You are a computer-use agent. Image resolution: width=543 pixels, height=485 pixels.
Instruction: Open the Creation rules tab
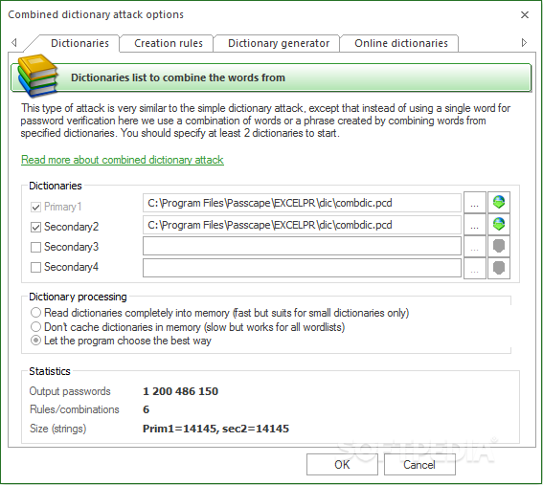[169, 43]
